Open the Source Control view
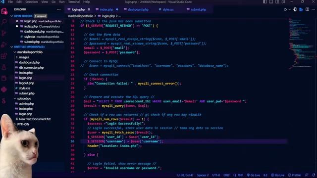The image size is (317, 178). (x=4, y=33)
